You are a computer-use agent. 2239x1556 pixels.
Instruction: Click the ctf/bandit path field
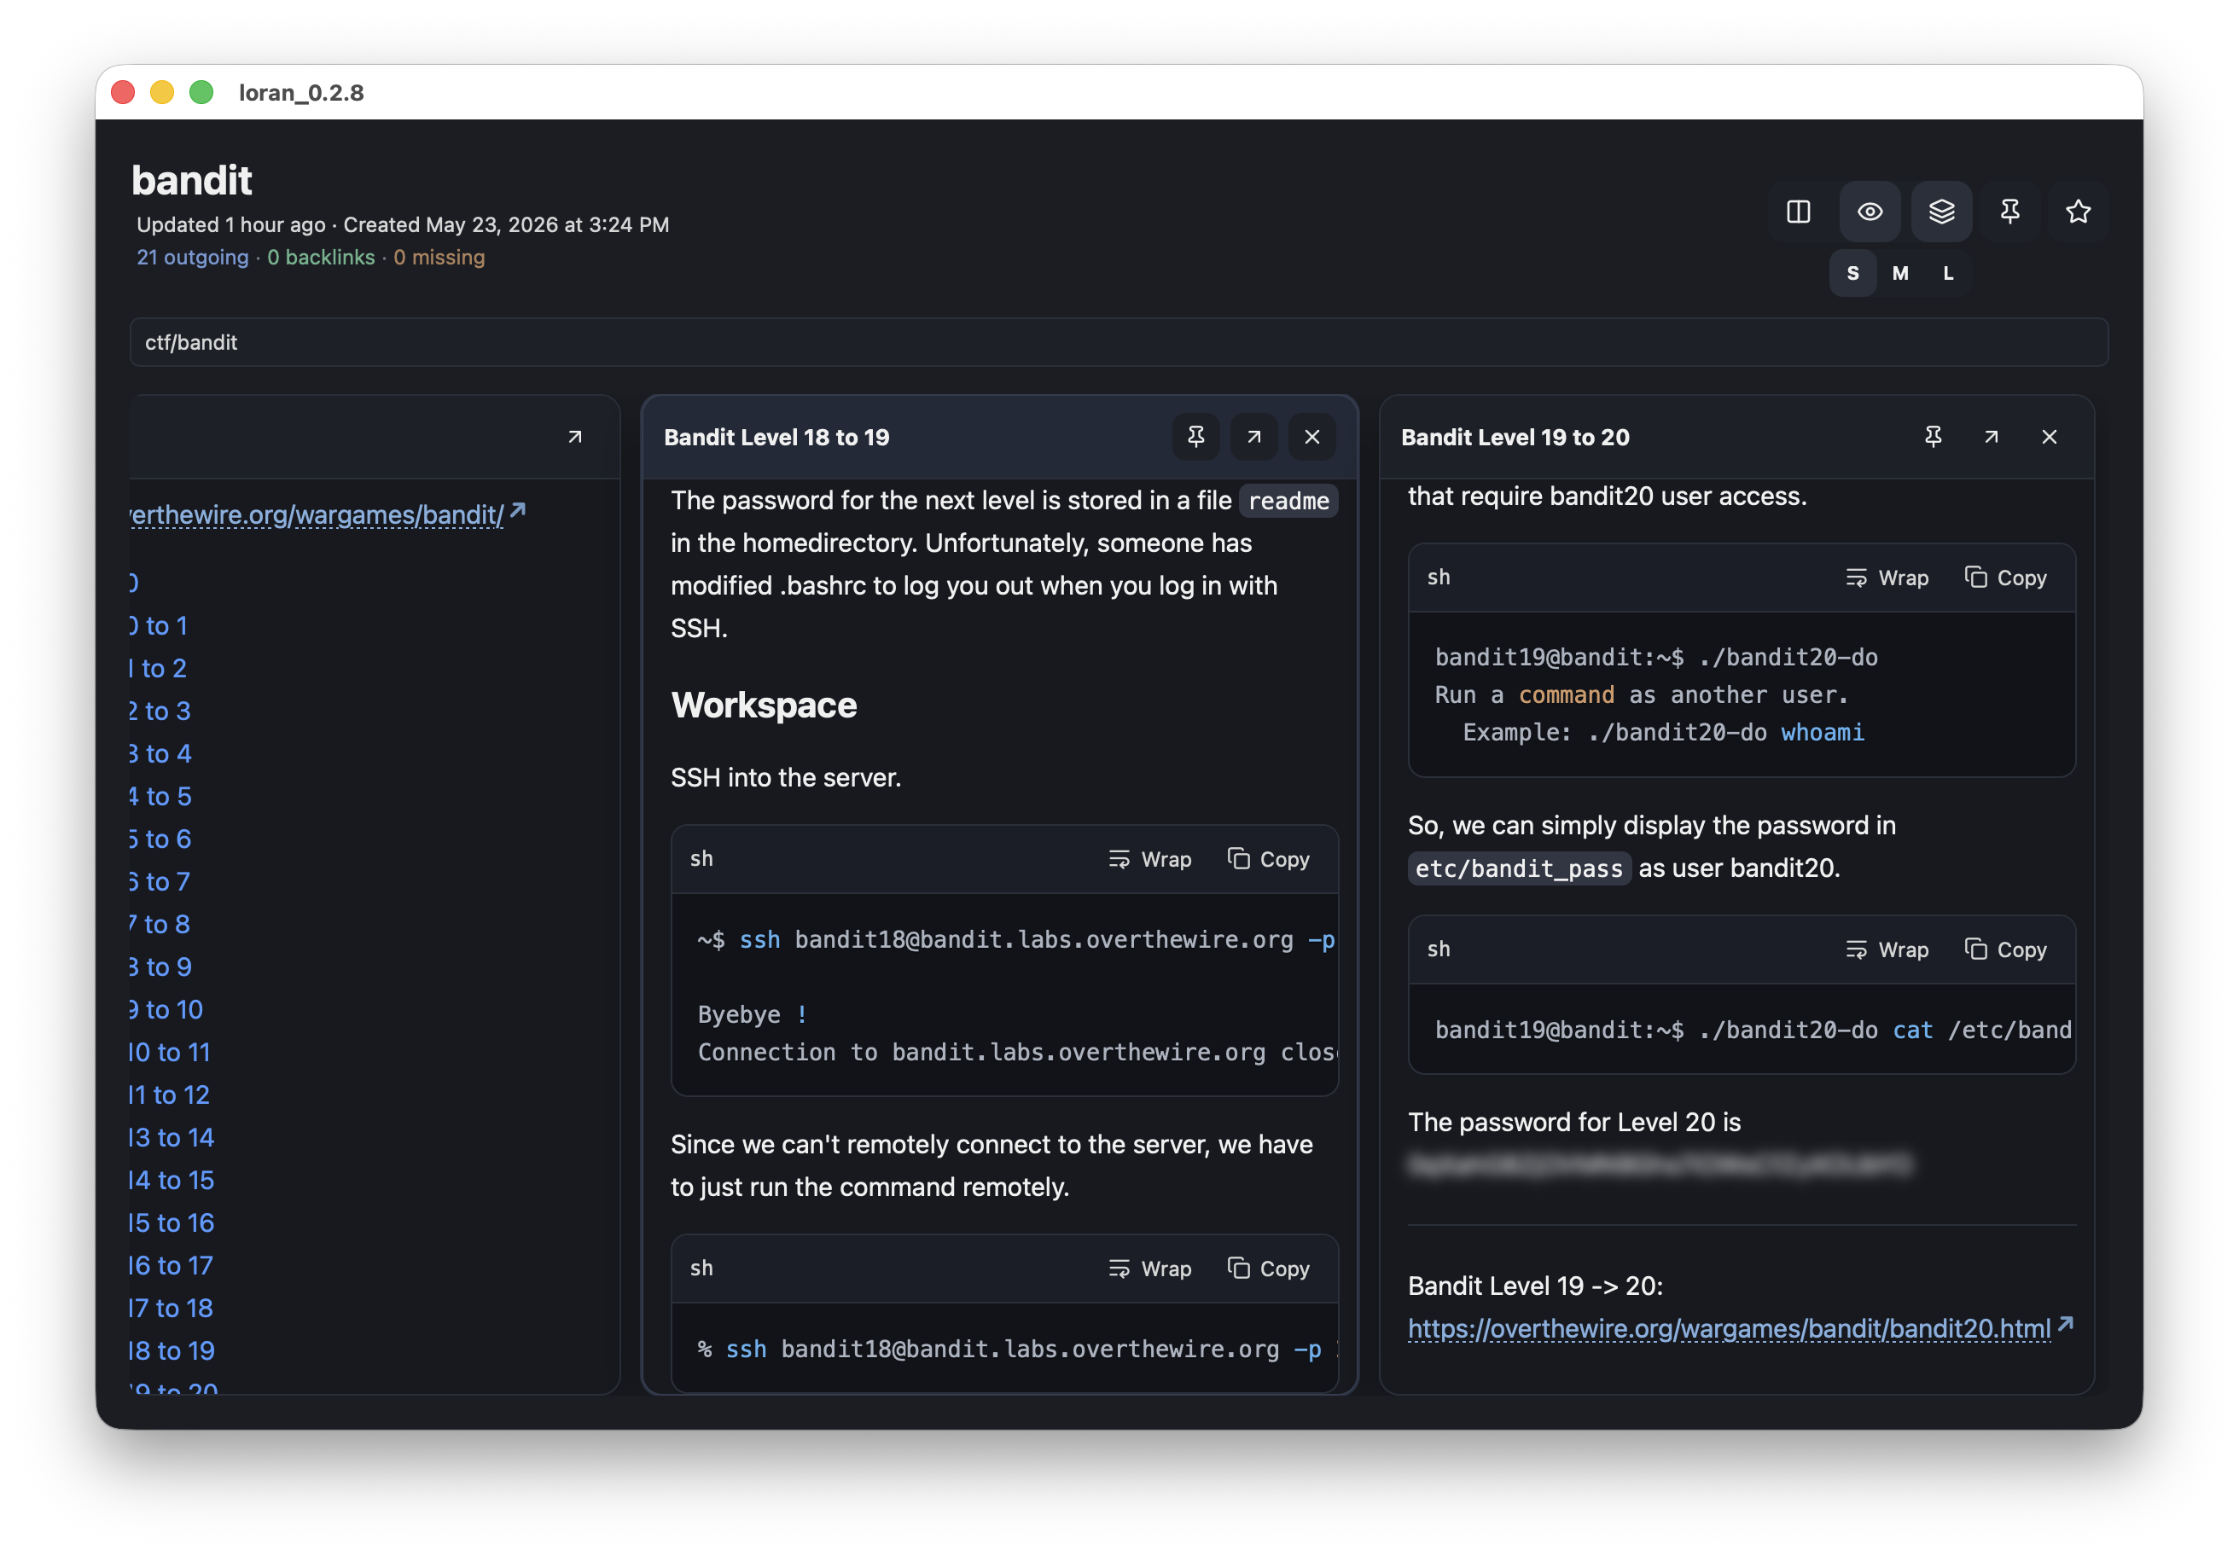pyautogui.click(x=1119, y=342)
